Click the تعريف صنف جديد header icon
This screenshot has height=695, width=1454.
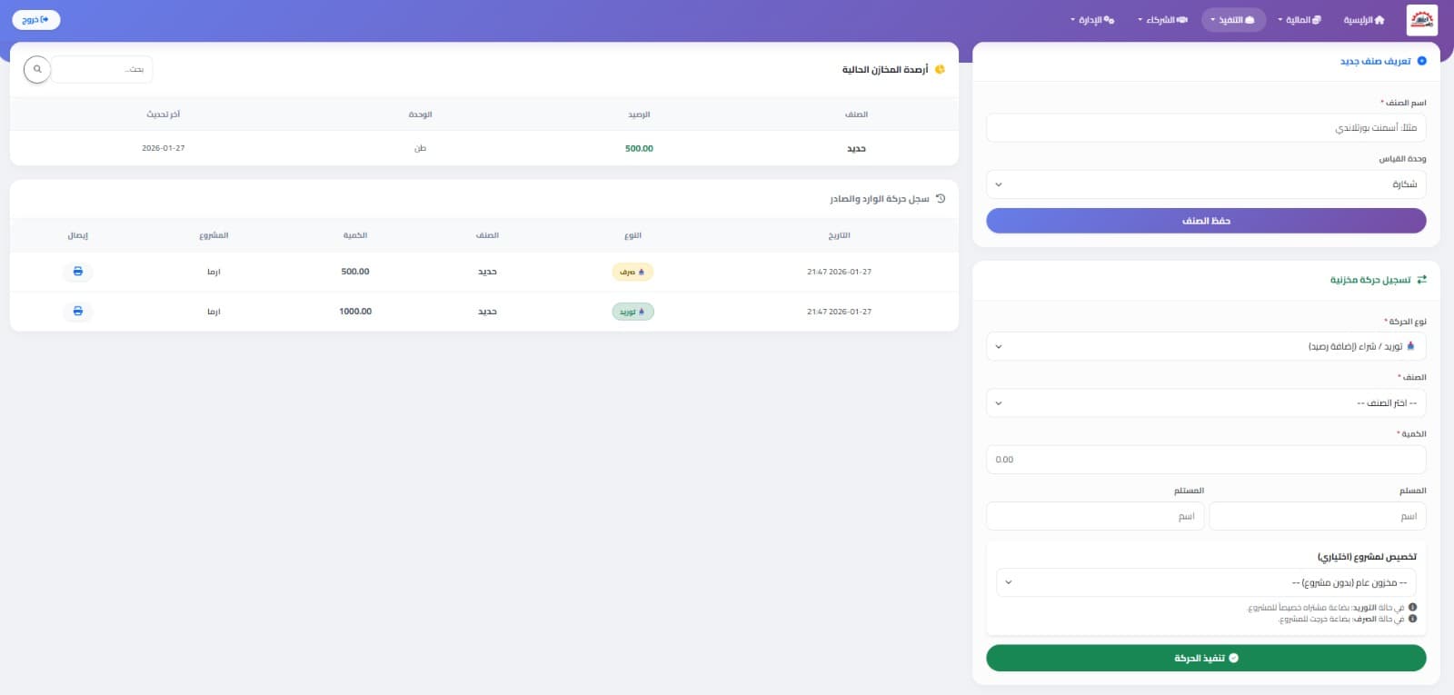click(x=1422, y=61)
